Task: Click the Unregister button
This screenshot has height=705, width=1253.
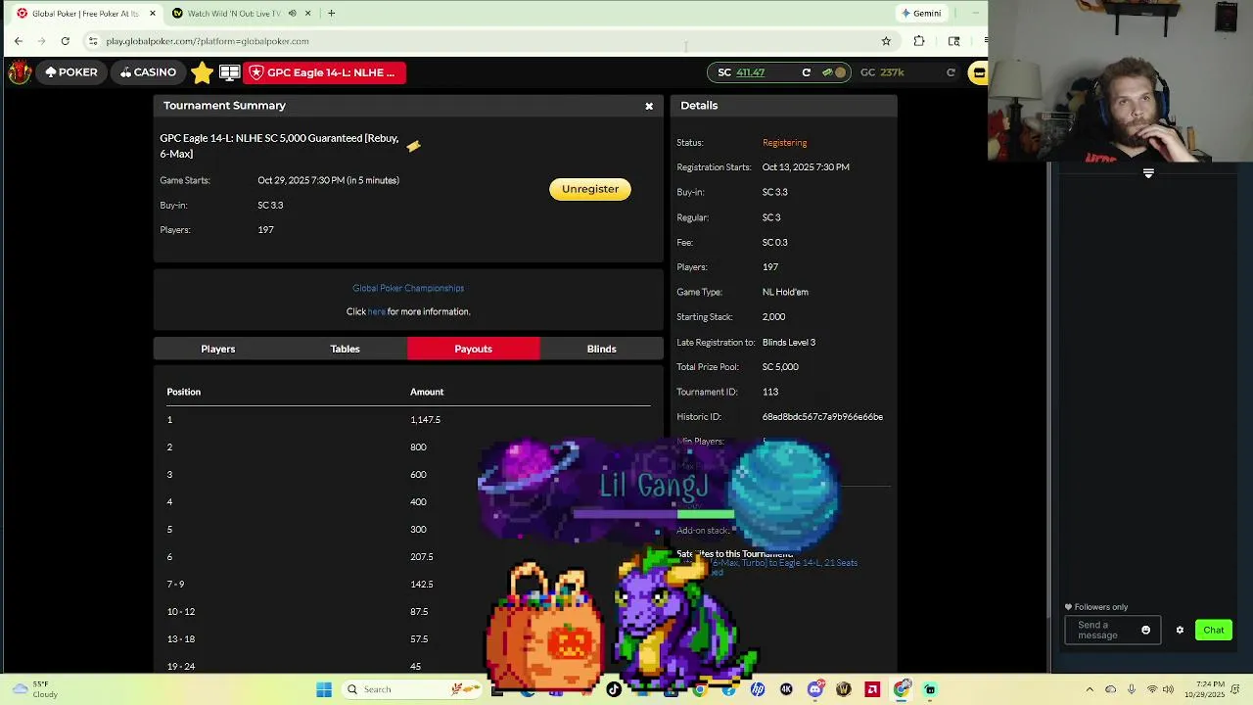Action: click(x=590, y=189)
